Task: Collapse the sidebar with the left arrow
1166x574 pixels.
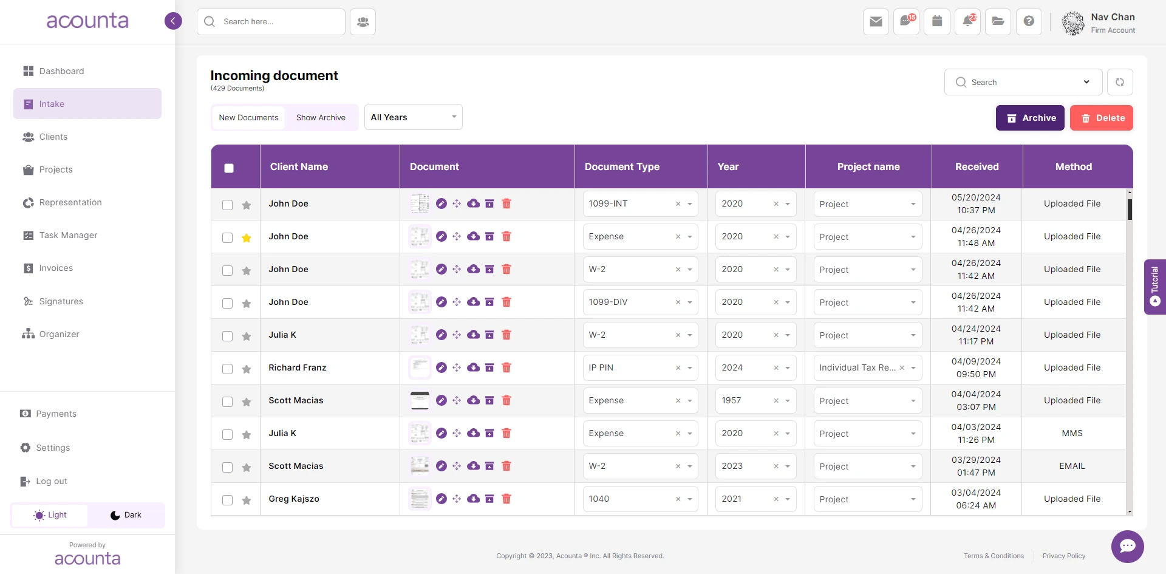Action: tap(173, 21)
